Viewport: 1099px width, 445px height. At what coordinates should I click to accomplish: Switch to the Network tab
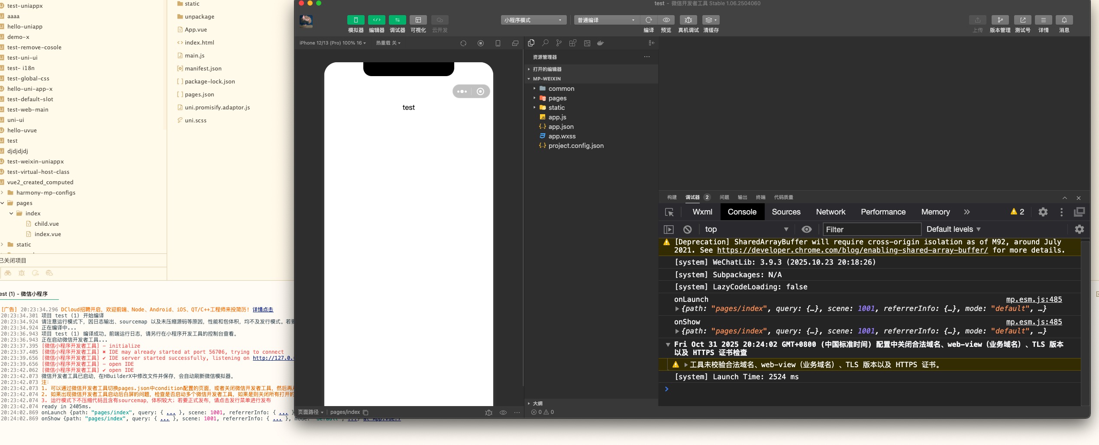click(830, 212)
